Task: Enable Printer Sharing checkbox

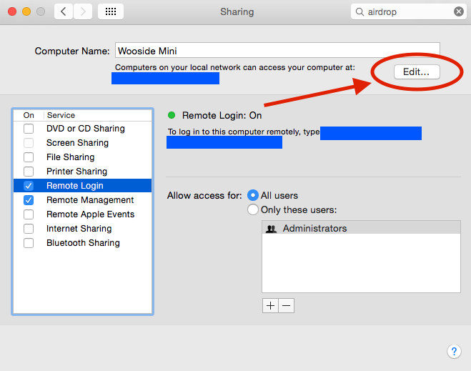Action: [x=29, y=172]
